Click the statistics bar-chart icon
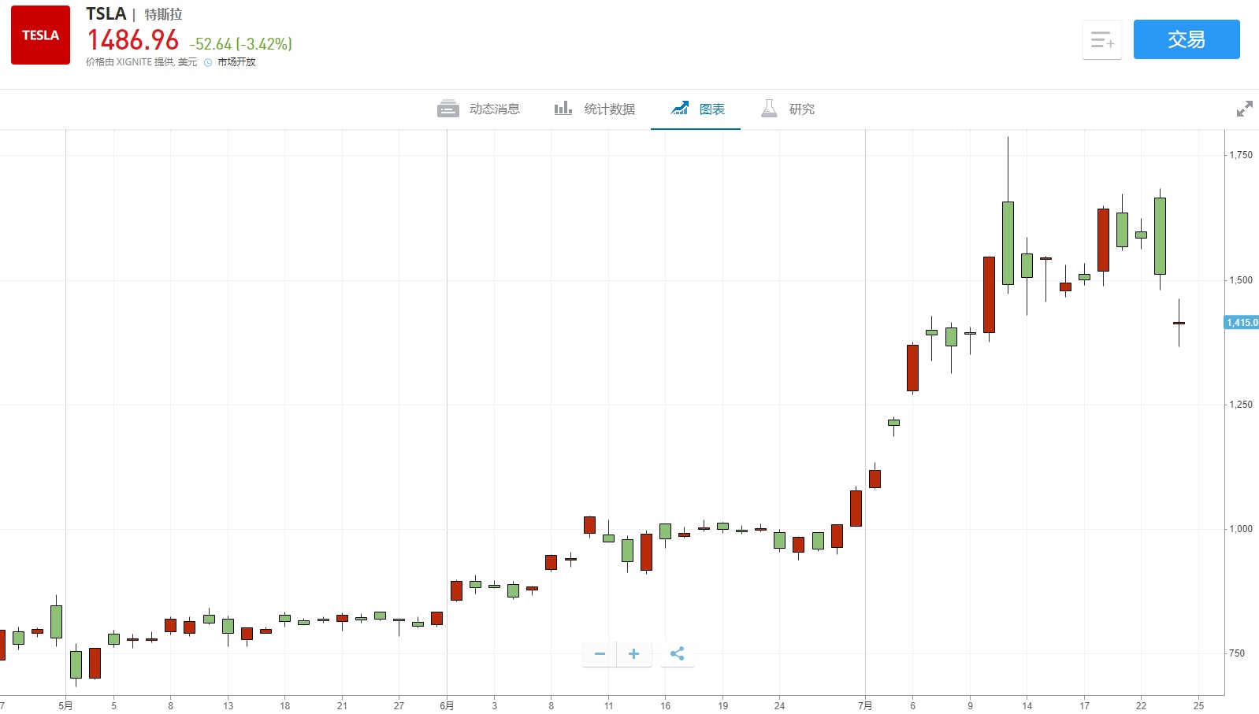This screenshot has width=1259, height=714. (x=563, y=109)
